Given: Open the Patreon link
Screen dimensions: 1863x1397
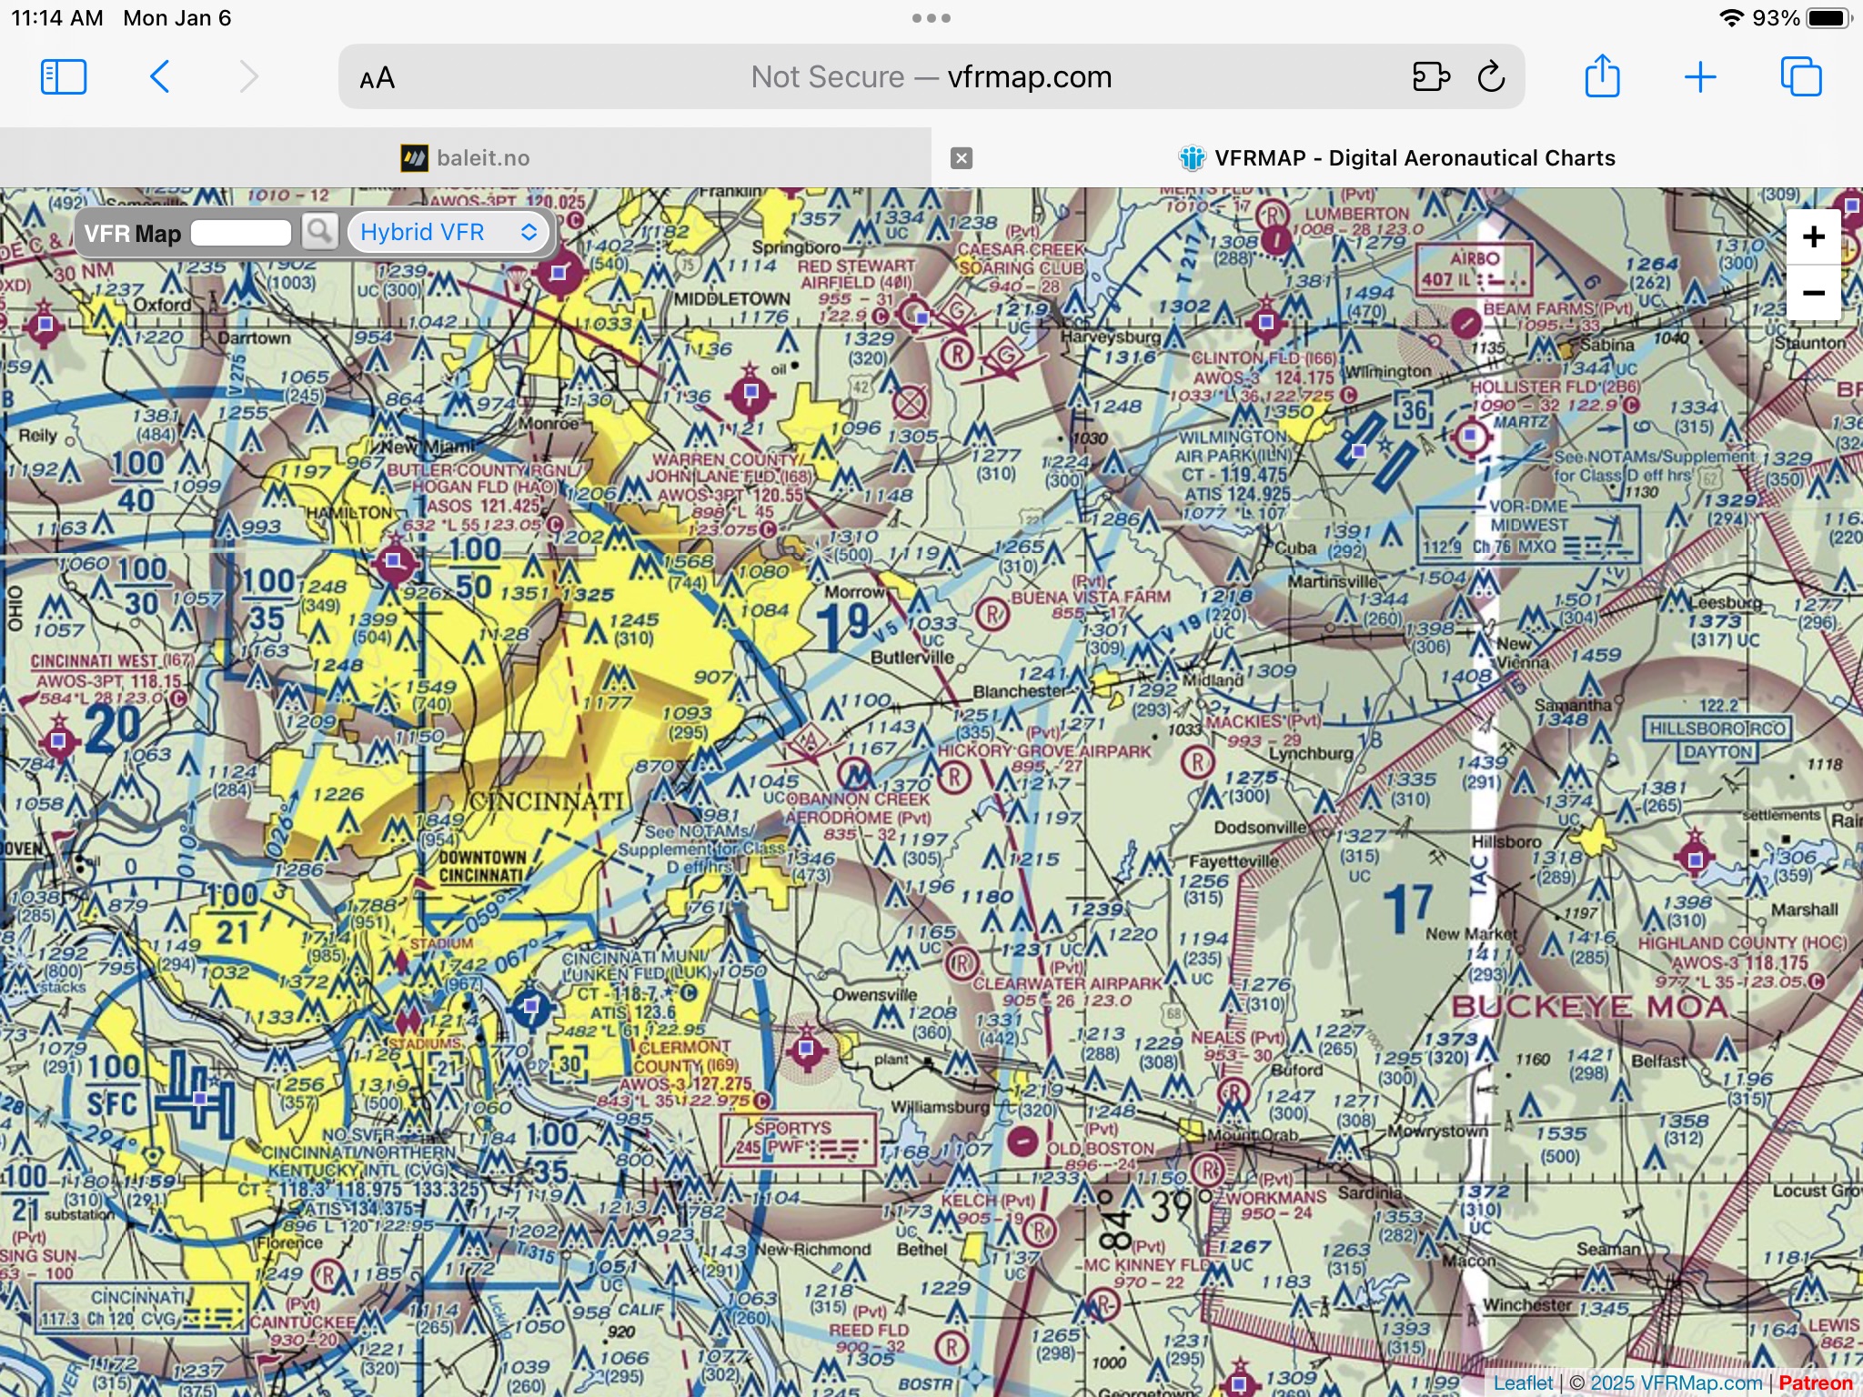Looking at the screenshot, I should point(1816,1383).
